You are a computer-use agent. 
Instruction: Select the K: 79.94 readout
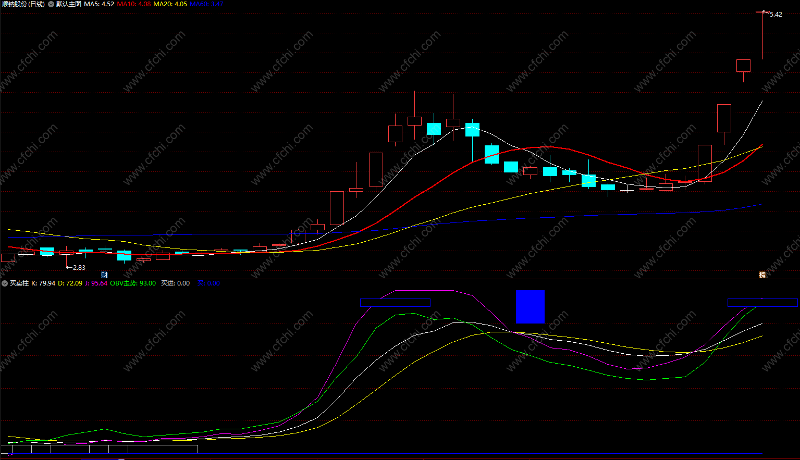click(x=43, y=283)
